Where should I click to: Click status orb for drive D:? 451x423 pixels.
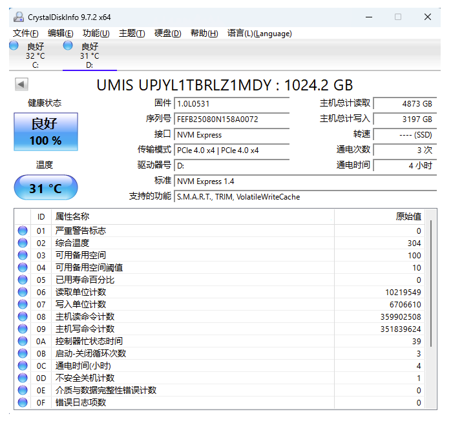pos(68,45)
